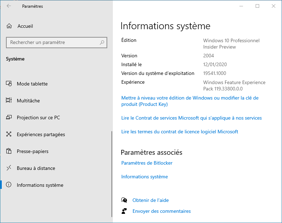Click the Presse-papiers clipboard icon
The image size is (282, 223).
pos(9,151)
